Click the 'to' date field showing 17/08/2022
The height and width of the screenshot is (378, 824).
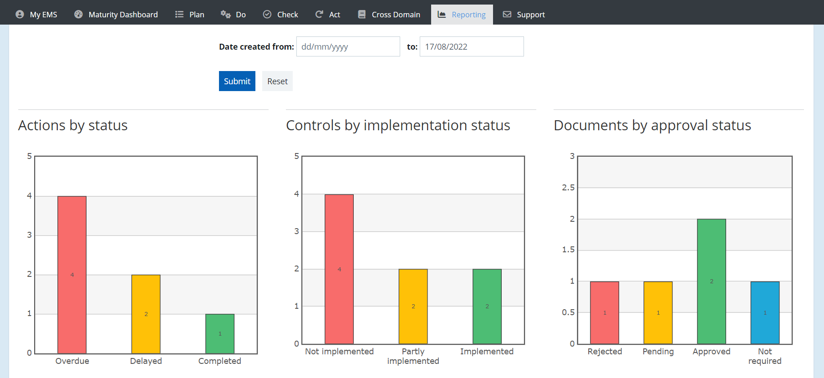tap(471, 46)
